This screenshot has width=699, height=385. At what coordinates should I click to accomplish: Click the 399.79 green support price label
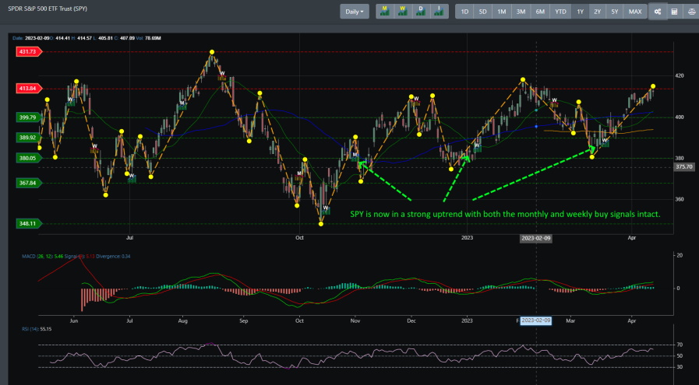[29, 117]
